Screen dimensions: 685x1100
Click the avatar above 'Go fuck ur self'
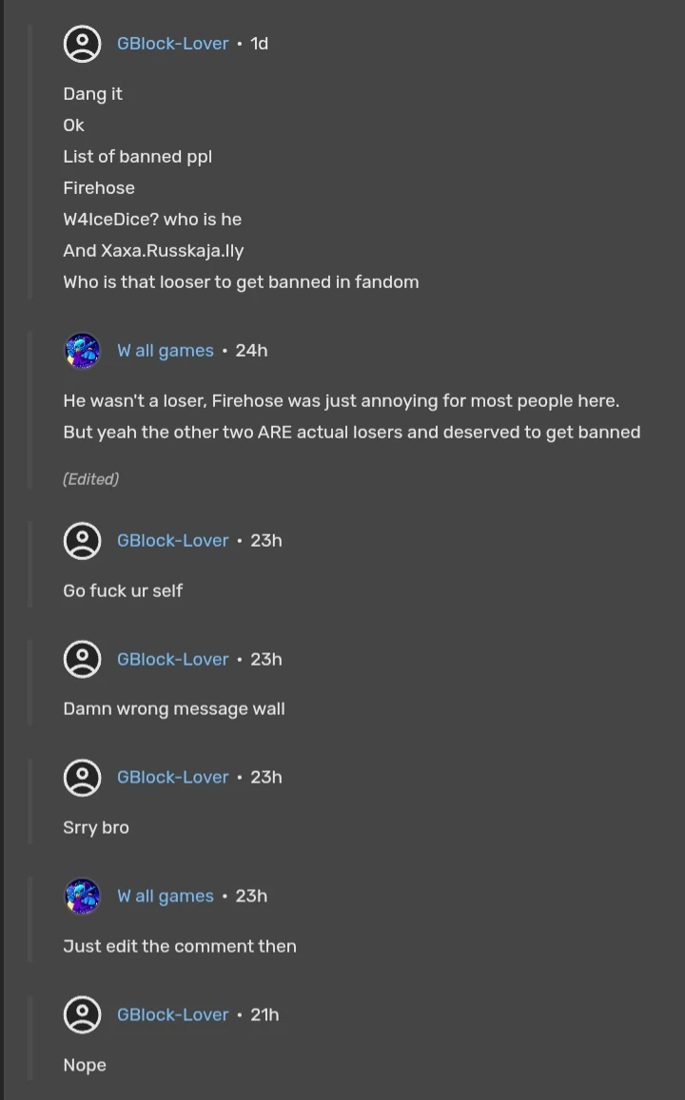coord(82,541)
